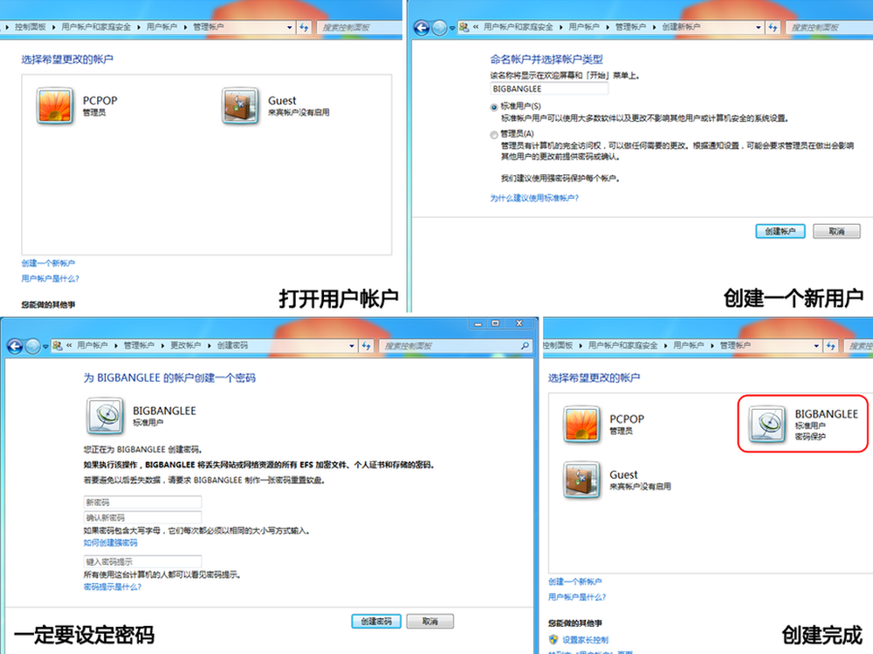873x654 pixels.
Task: Click '用户帐户' breadcrumb in bottom-right window
Action: [688, 345]
